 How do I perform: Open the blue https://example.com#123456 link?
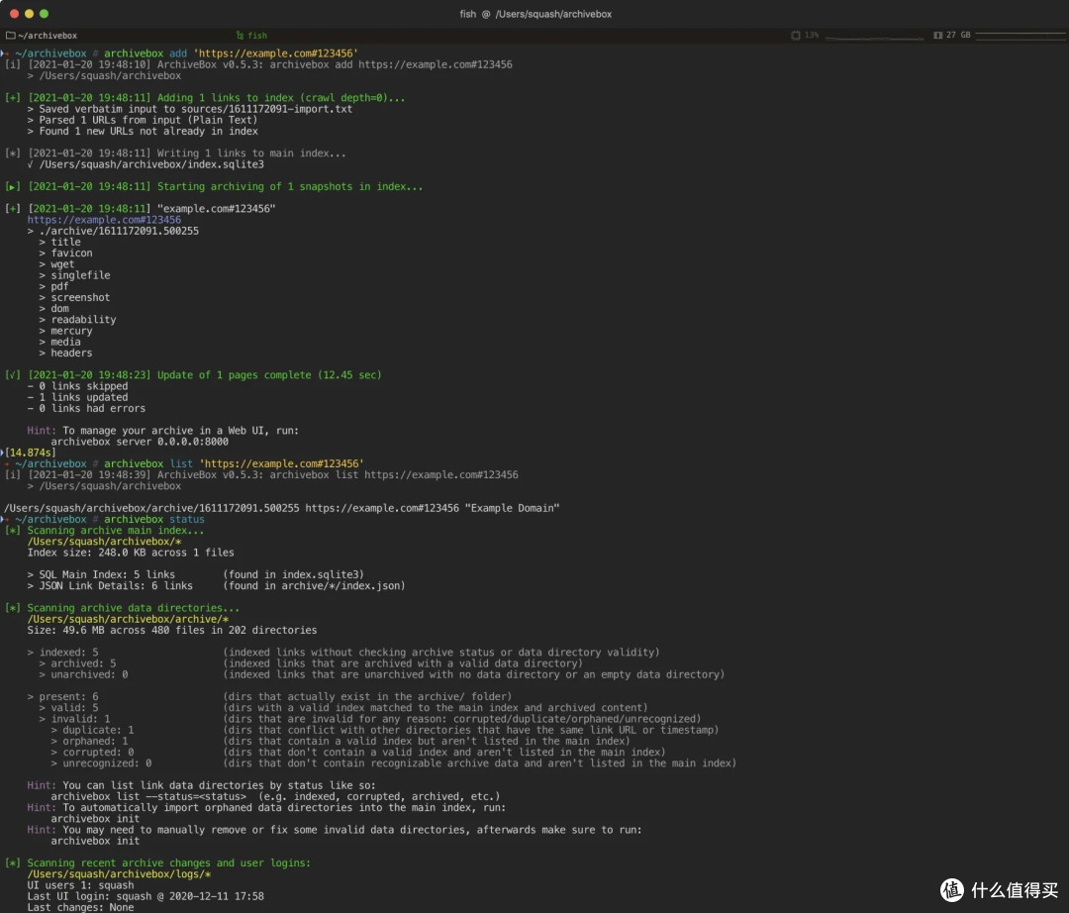tap(104, 220)
